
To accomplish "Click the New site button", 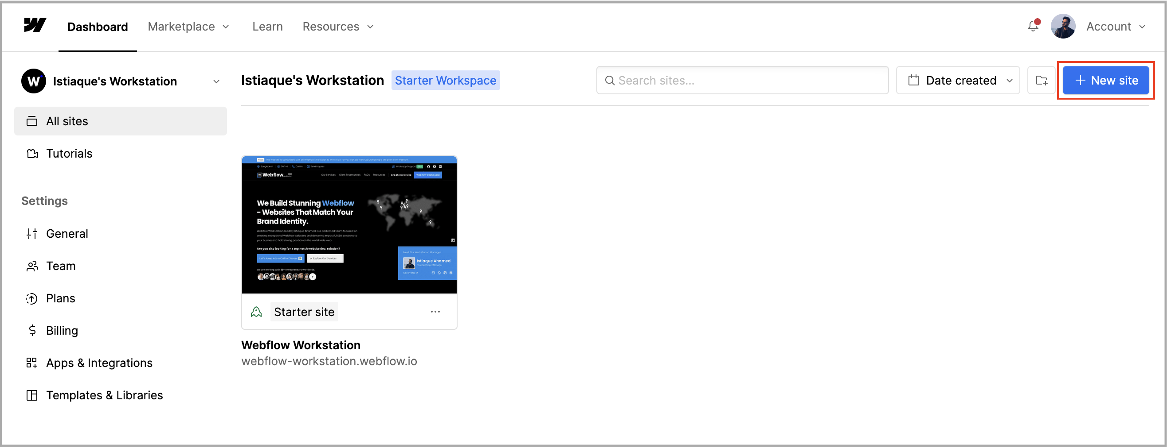I will pyautogui.click(x=1105, y=81).
